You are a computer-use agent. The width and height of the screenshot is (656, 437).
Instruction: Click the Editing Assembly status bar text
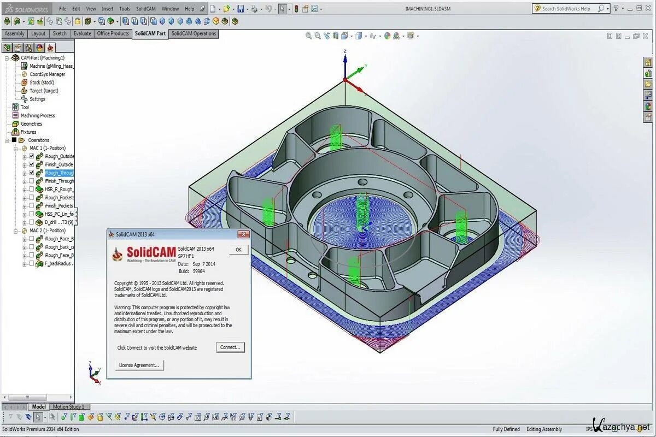tap(544, 429)
